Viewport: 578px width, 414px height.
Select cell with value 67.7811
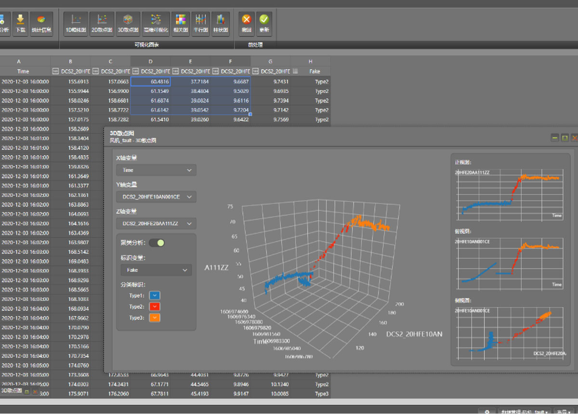[150, 394]
